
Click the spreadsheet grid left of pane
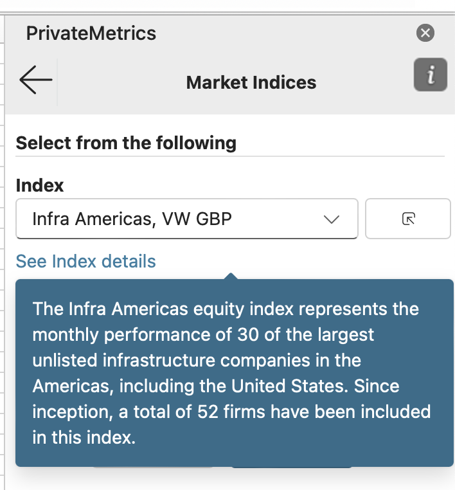pos(2,257)
